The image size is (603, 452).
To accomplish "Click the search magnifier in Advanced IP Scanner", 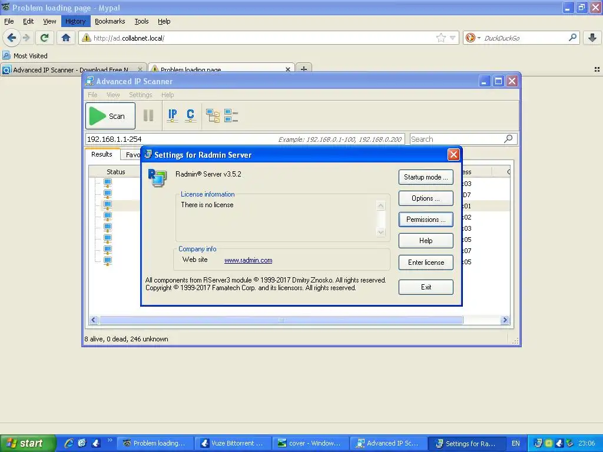I will coord(508,139).
